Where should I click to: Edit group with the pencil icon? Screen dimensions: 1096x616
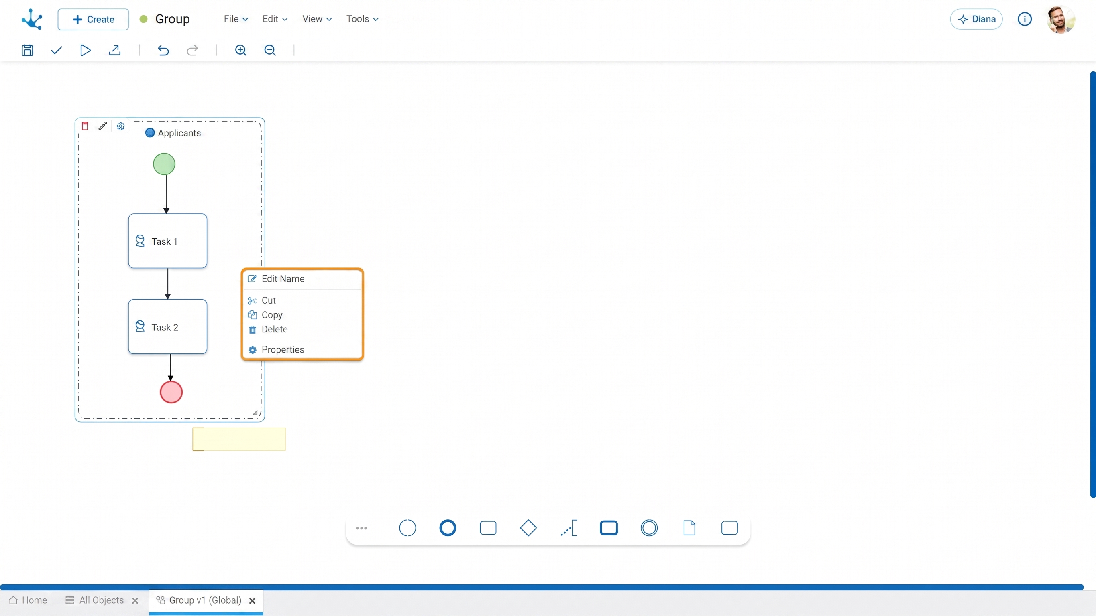[x=102, y=126]
